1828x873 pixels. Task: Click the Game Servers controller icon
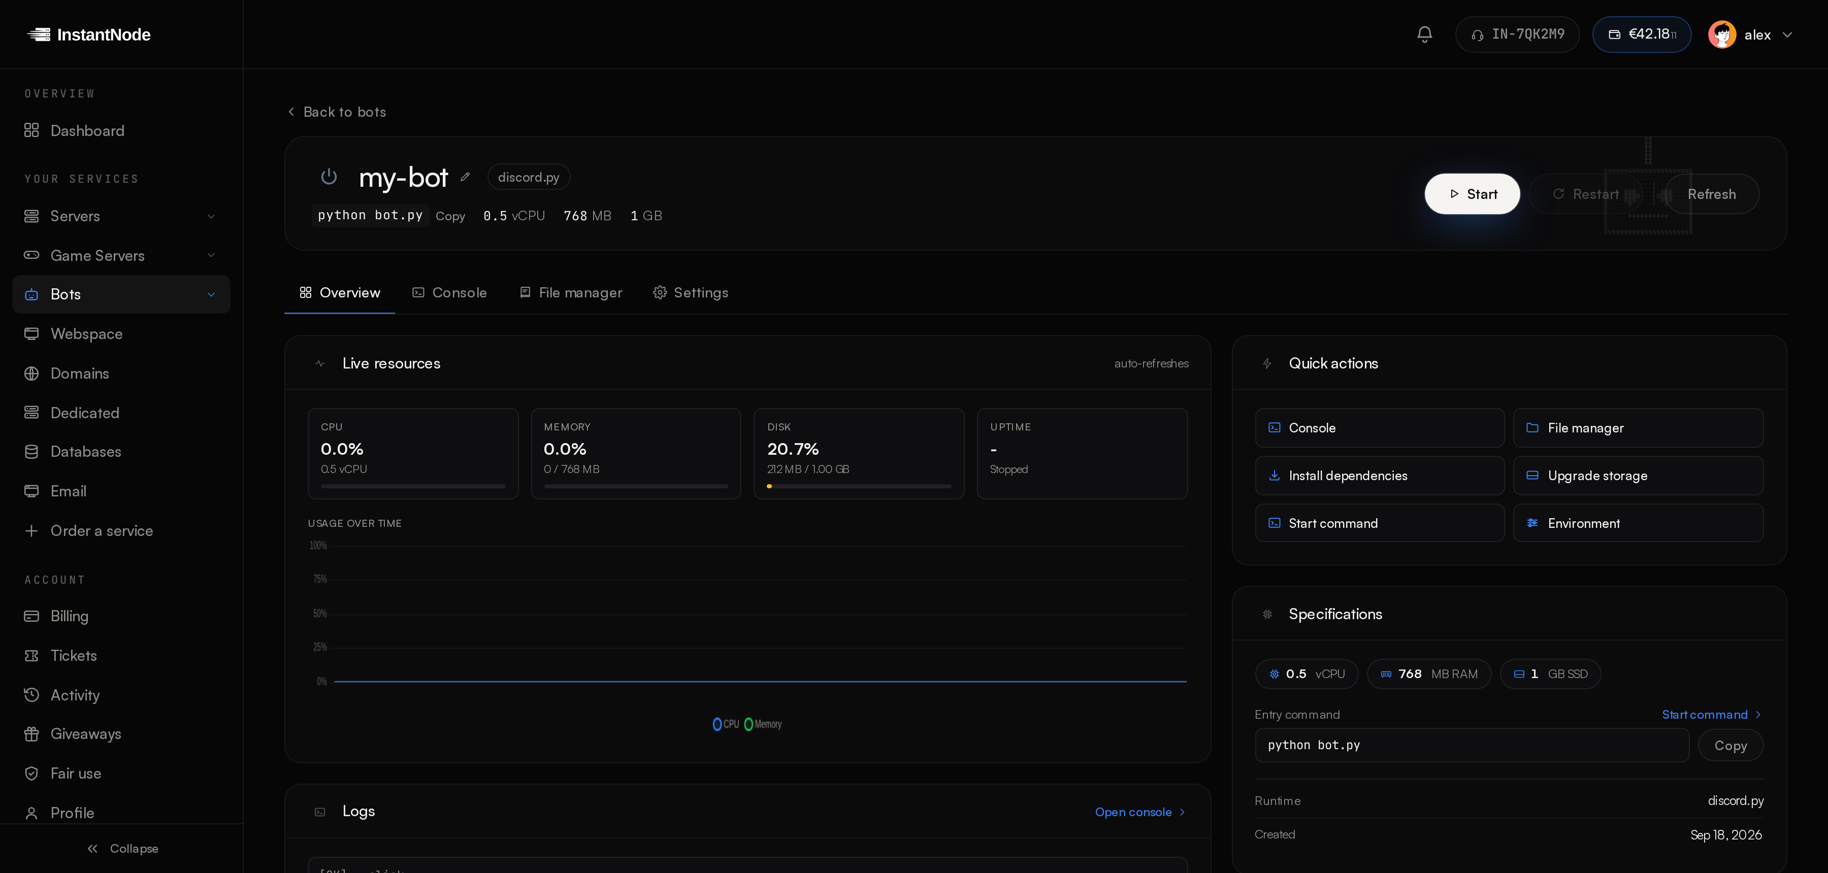pyautogui.click(x=31, y=255)
